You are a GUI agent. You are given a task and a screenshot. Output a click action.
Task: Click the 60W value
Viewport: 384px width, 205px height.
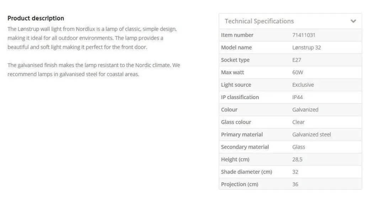point(298,72)
